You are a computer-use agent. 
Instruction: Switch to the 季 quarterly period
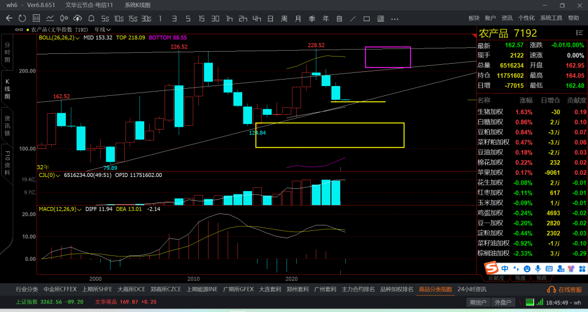pos(312,19)
